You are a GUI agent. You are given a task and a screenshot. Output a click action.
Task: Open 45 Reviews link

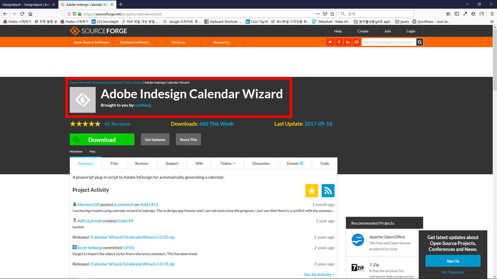point(117,124)
